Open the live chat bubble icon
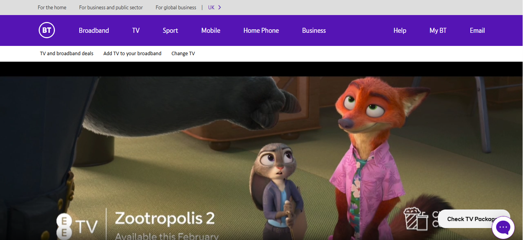Viewport: 523px width, 240px height. click(x=503, y=227)
